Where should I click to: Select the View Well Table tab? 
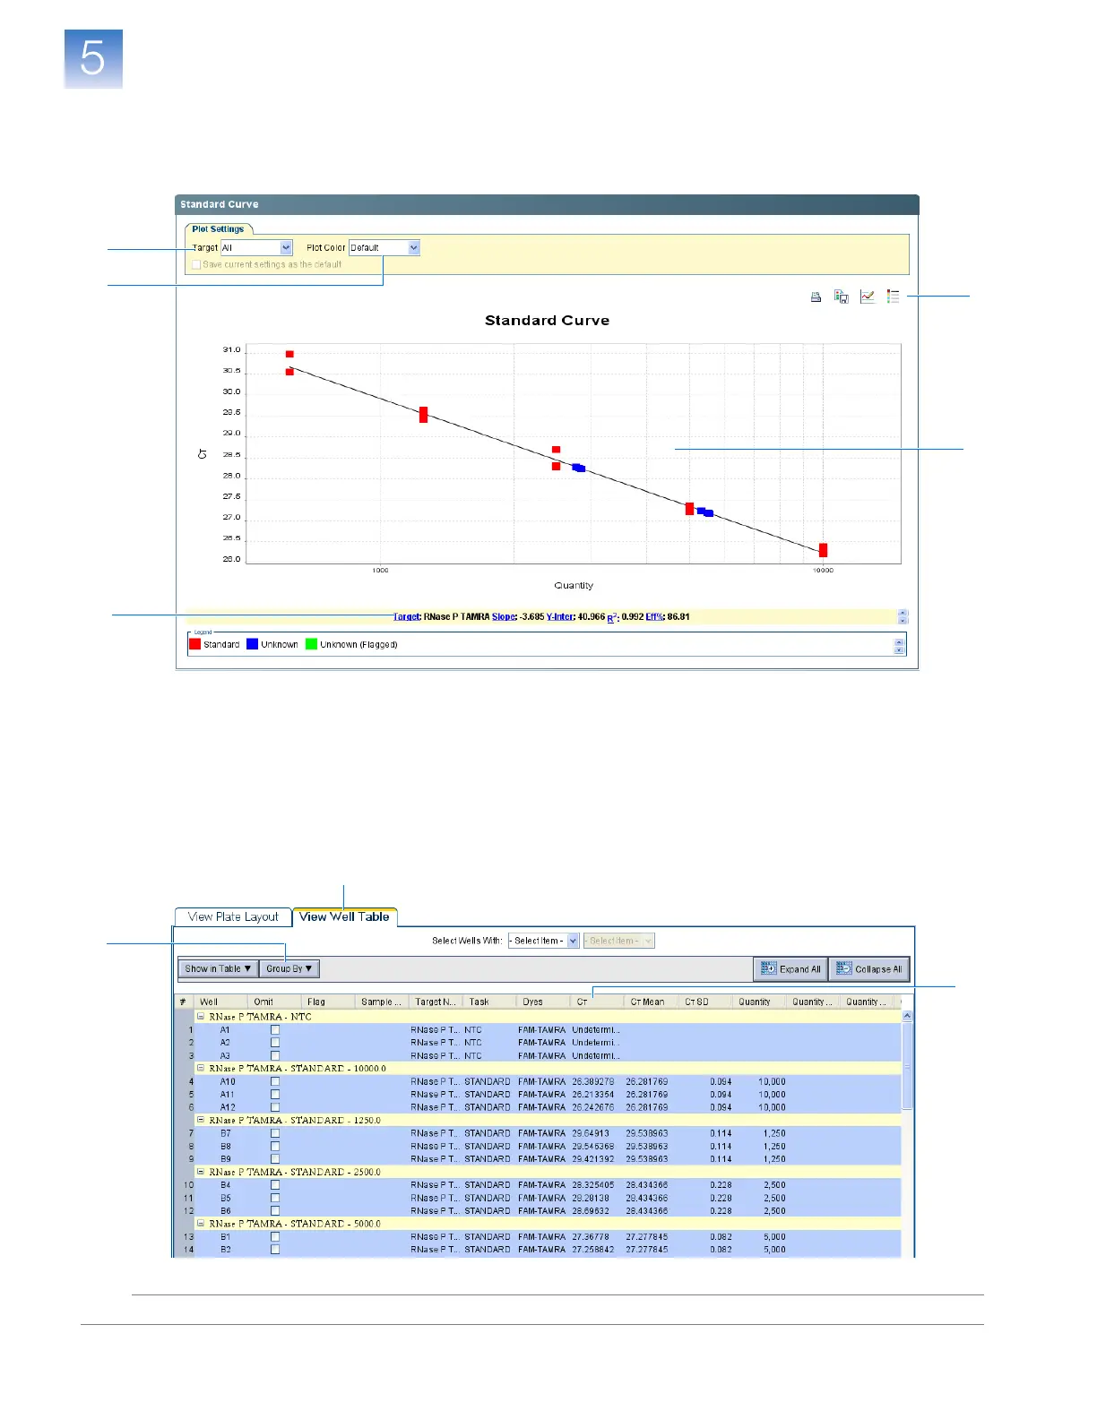[344, 917]
